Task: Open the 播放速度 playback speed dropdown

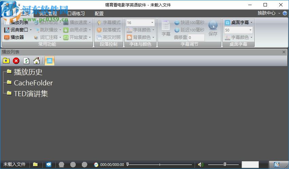Action: point(90,22)
